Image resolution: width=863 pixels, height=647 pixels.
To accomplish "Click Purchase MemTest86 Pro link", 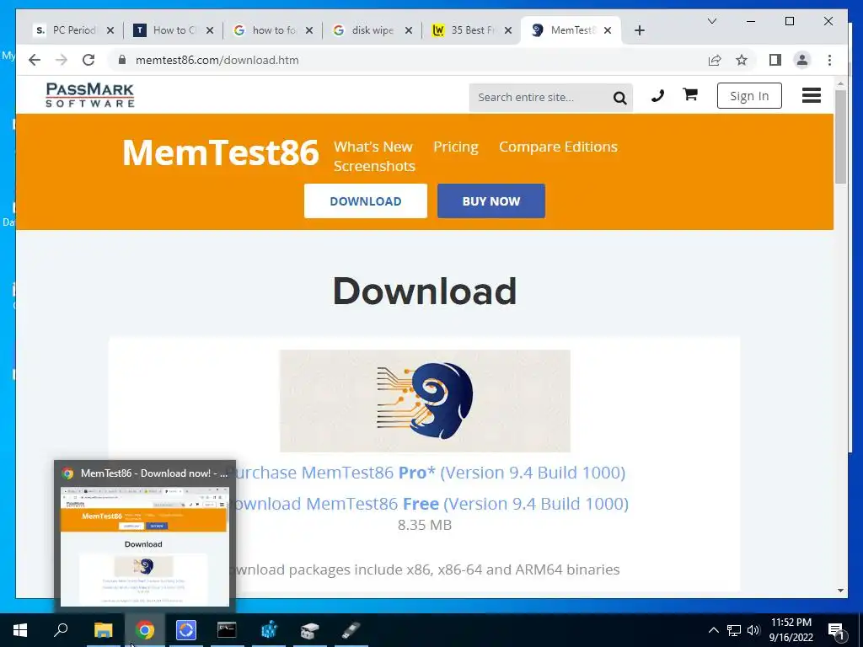I will (x=426, y=473).
